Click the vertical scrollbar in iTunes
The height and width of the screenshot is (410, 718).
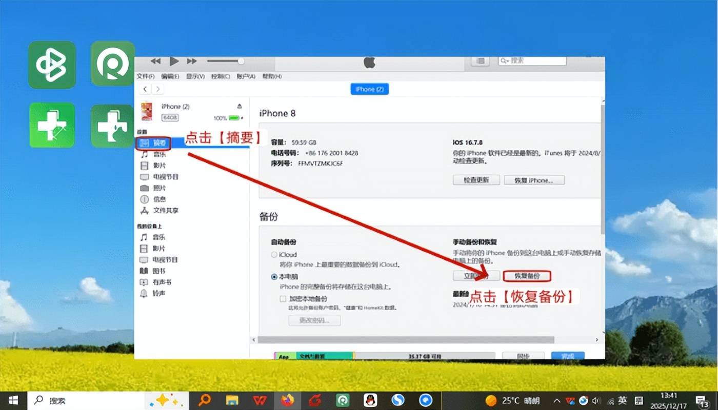(x=603, y=169)
